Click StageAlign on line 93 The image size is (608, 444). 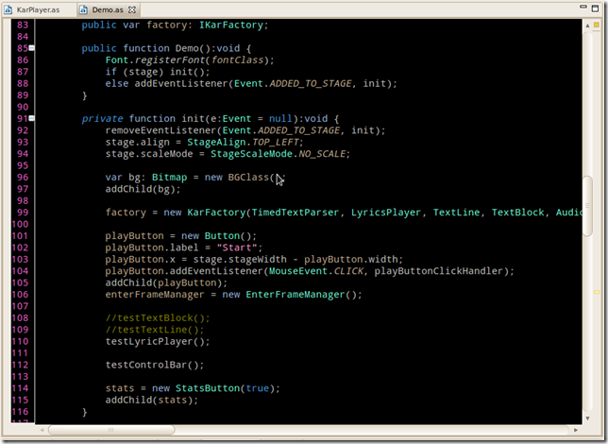(216, 142)
